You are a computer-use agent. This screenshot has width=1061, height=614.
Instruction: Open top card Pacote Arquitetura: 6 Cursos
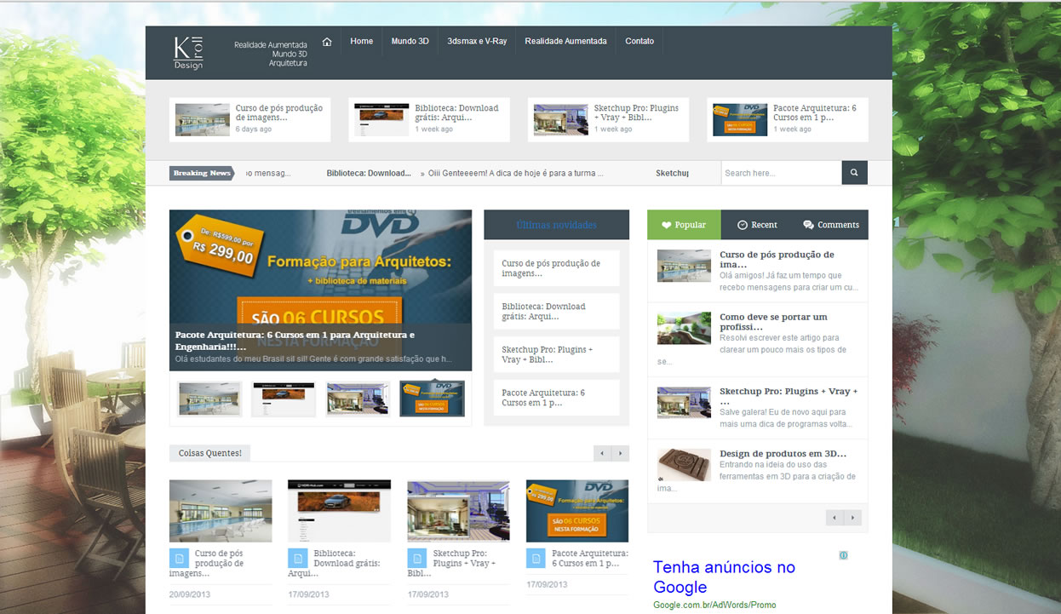click(816, 113)
